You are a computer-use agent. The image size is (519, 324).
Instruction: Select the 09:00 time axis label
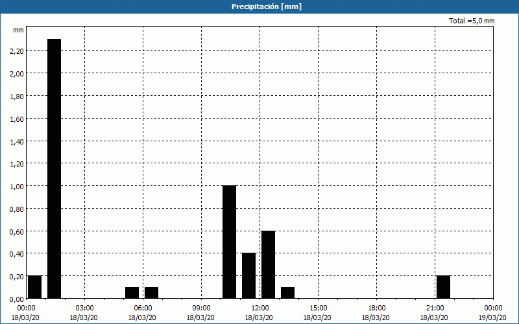[x=201, y=308]
